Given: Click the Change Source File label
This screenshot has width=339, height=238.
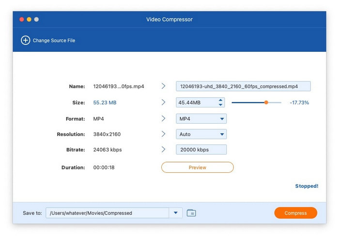Looking at the screenshot, I should (x=54, y=41).
